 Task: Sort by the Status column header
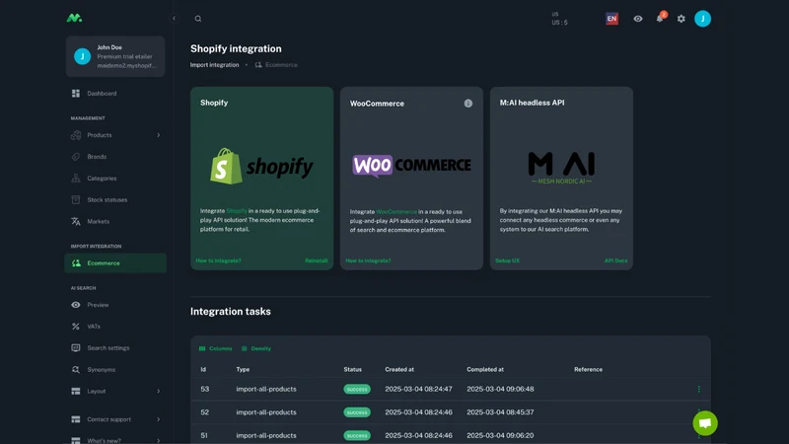pyautogui.click(x=353, y=369)
